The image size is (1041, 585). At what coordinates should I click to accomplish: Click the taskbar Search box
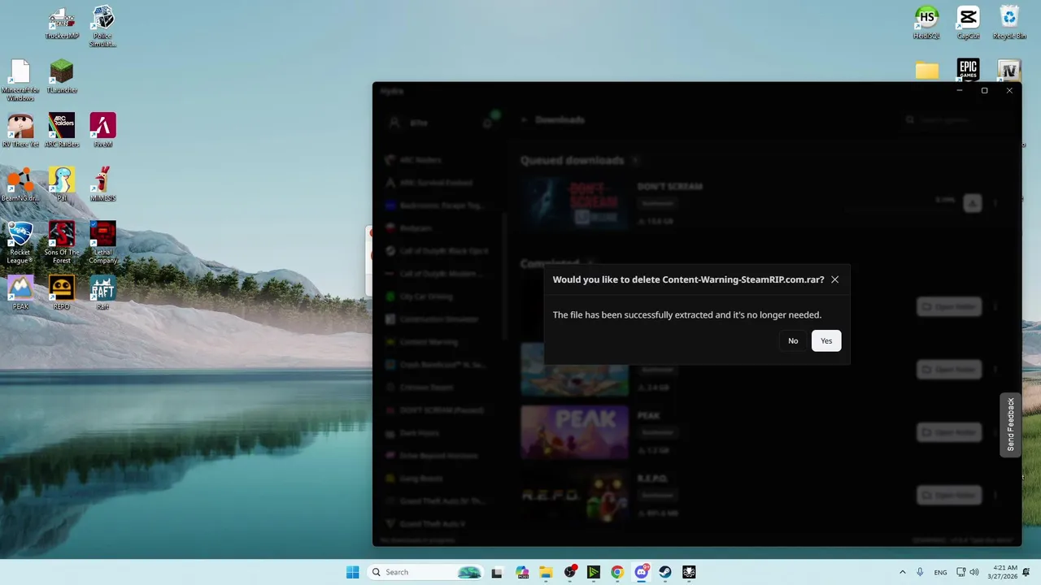pos(425,572)
